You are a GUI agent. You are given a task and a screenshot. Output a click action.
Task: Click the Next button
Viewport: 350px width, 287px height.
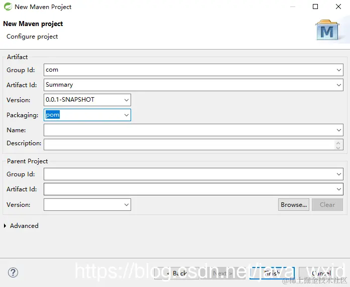(223, 273)
